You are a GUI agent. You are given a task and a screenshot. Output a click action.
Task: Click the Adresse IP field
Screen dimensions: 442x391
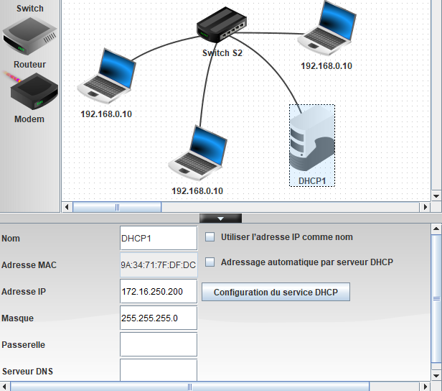[158, 292]
